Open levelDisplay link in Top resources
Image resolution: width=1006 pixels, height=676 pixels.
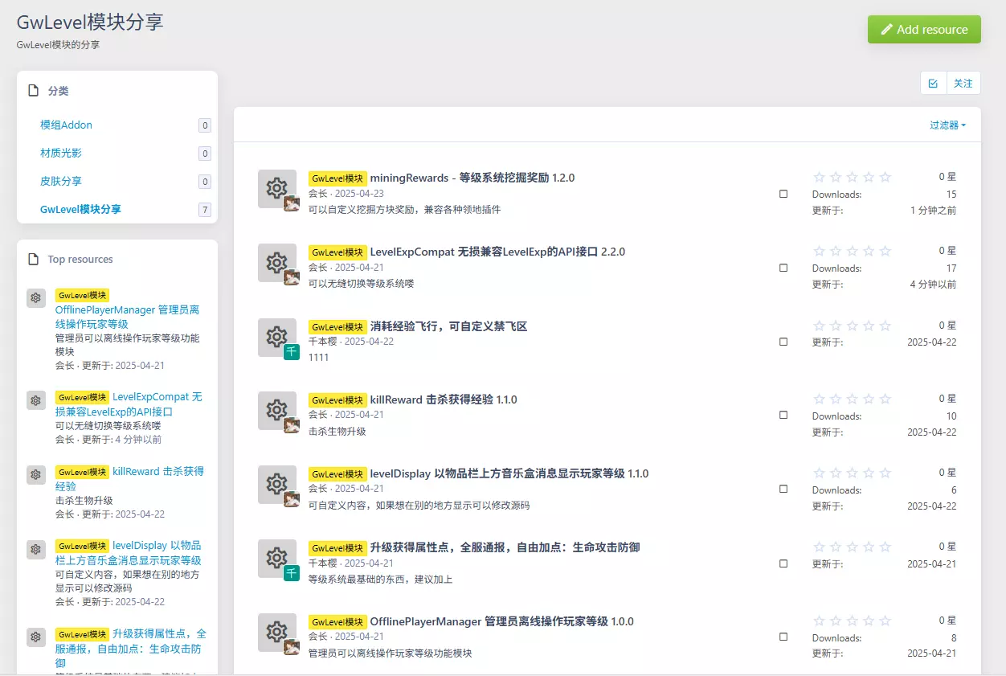pos(129,552)
